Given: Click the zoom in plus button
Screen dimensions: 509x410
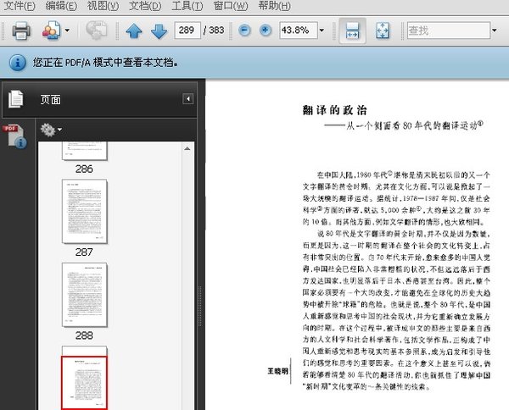Looking at the screenshot, I should pyautogui.click(x=266, y=30).
